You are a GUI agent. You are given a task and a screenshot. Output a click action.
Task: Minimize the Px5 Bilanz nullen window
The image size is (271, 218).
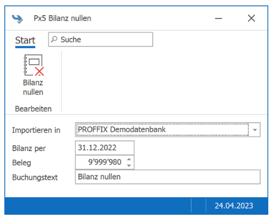219,19
